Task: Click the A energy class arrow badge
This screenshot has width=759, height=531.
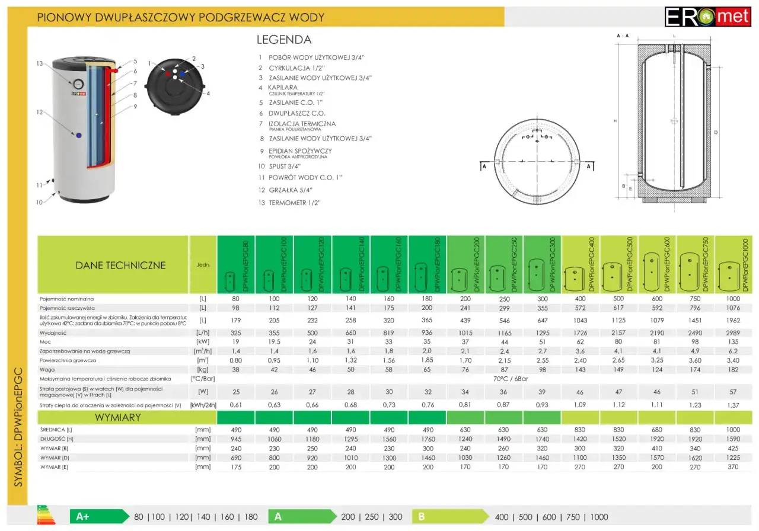Action: coord(296,517)
